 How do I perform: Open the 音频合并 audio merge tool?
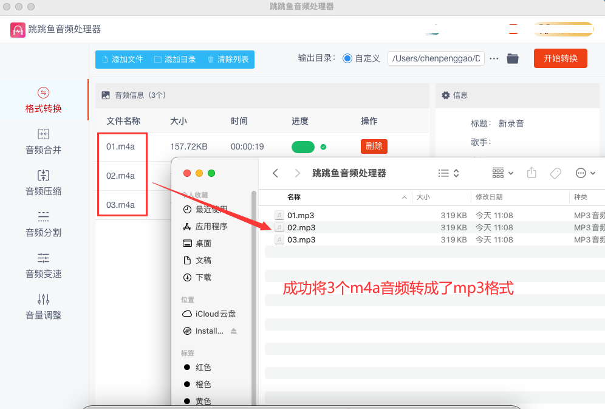point(43,142)
